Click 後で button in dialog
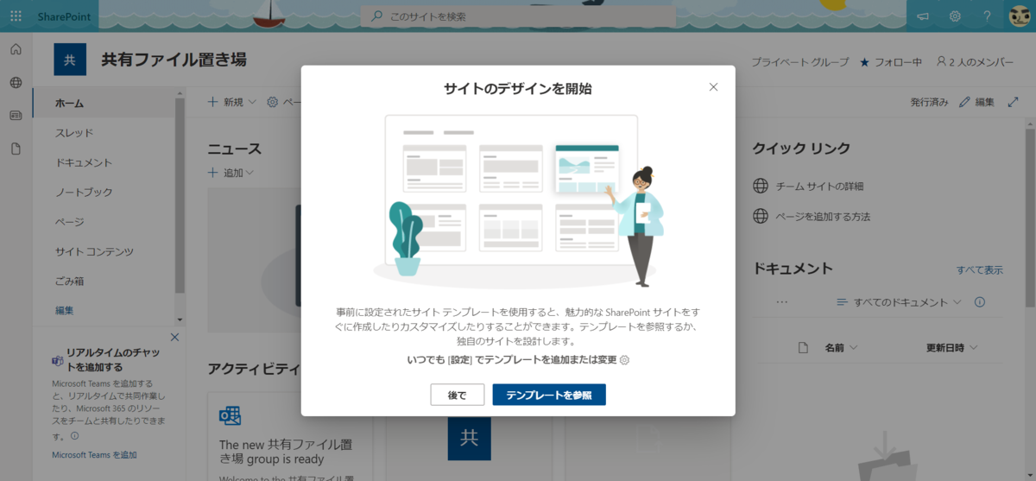Viewport: 1036px width, 481px height. [x=458, y=395]
